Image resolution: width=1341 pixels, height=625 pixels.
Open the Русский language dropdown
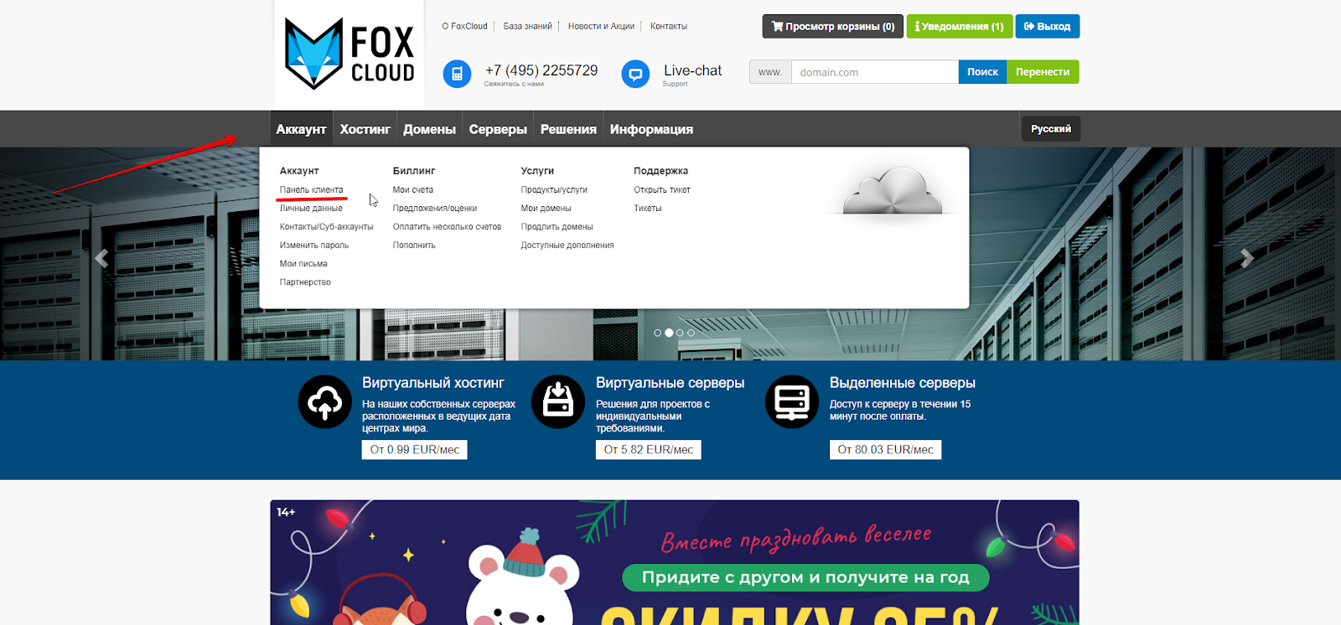click(1050, 129)
